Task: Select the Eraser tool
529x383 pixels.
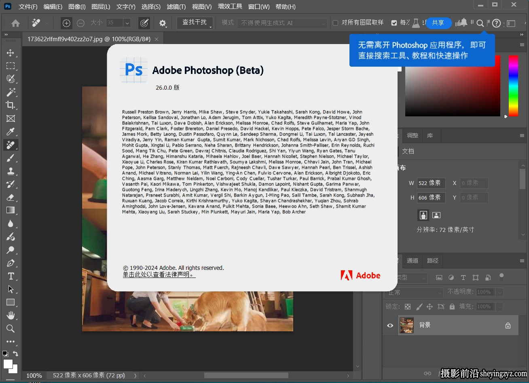Action: [x=11, y=197]
